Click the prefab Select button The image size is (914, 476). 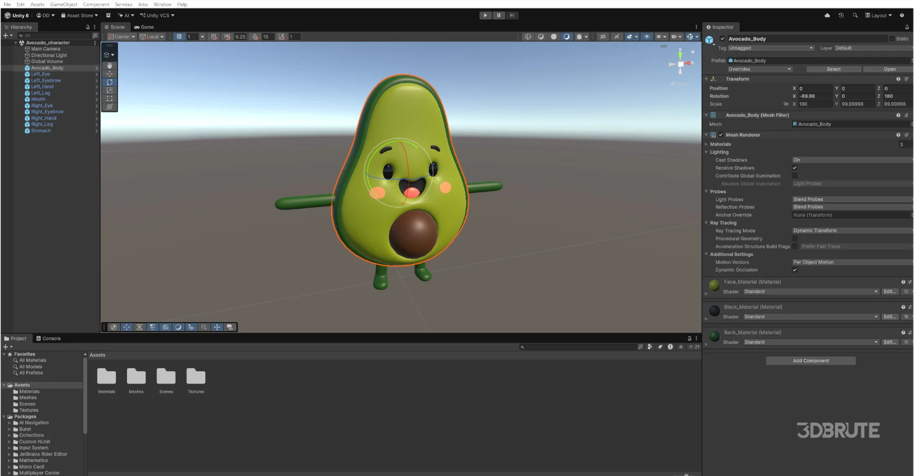point(834,69)
